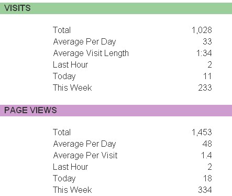The image size is (232, 196).
Task: Click the visits this week value 233
Action: click(x=205, y=88)
